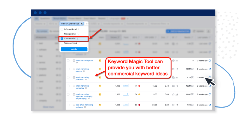
Task: Check the Informational intent checkbox
Action: [62, 29]
